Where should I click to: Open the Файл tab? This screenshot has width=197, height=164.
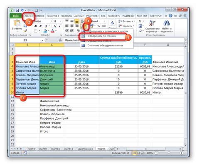(x=16, y=16)
